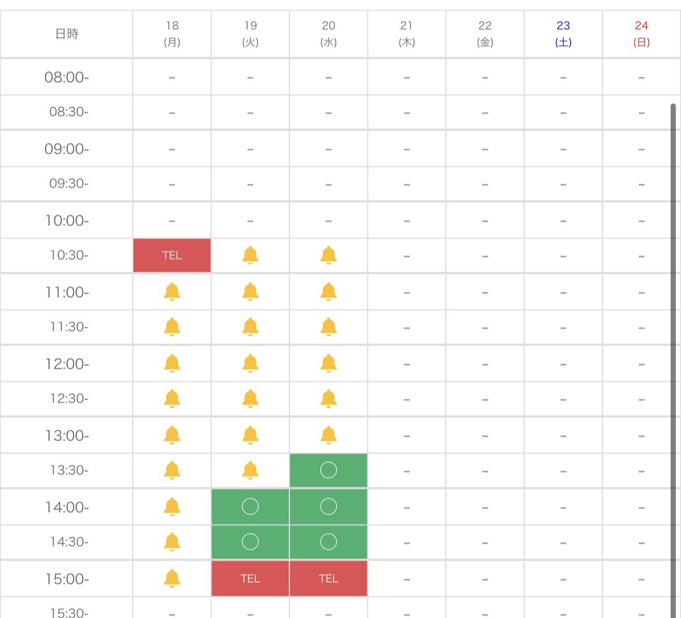Click the red TEL cell Wednesday 15:00
This screenshot has width=681, height=618.
click(328, 579)
